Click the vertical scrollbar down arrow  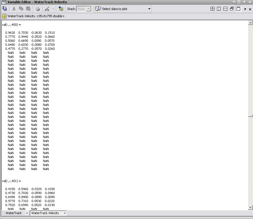[250, 208]
